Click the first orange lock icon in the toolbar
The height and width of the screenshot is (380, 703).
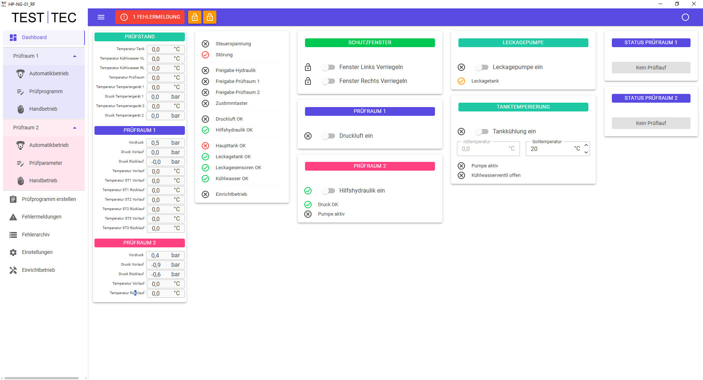coord(195,17)
